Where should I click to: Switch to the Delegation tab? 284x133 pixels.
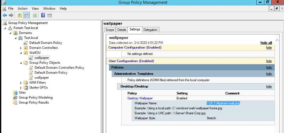click(151, 30)
